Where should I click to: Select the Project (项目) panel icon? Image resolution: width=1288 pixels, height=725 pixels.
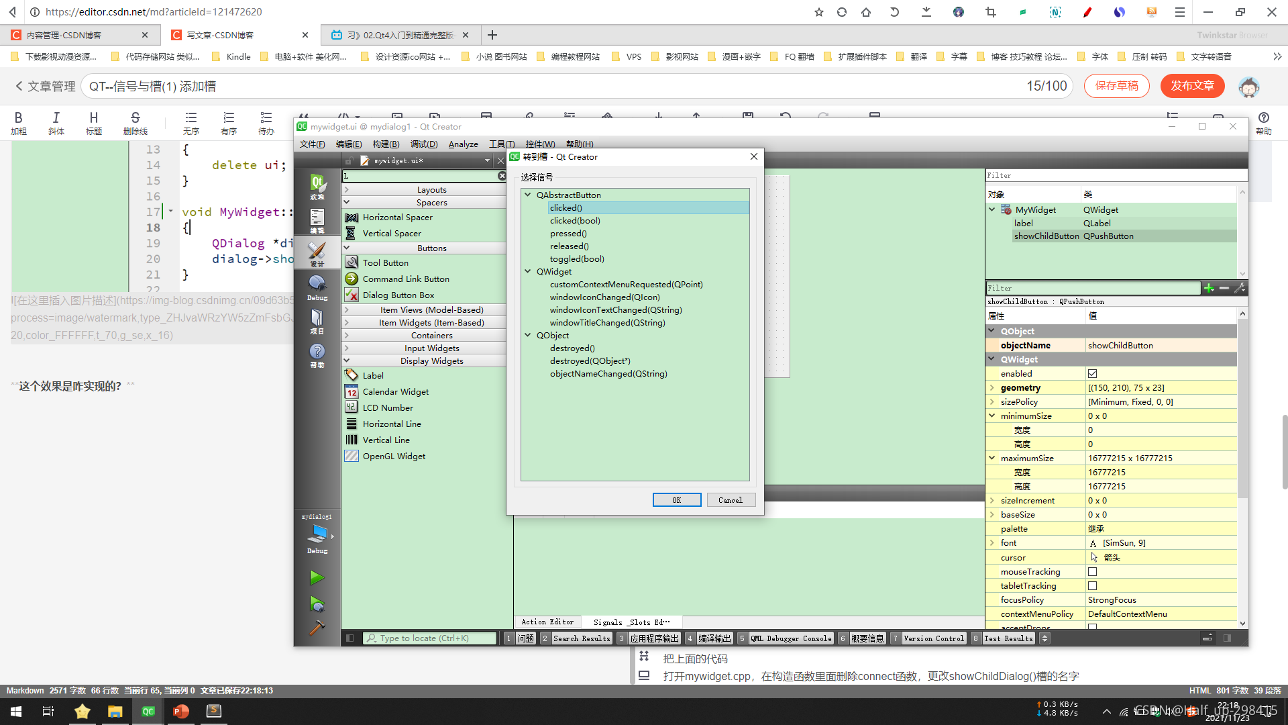[316, 320]
